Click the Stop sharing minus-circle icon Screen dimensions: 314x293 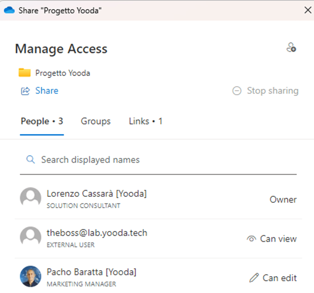pyautogui.click(x=237, y=91)
